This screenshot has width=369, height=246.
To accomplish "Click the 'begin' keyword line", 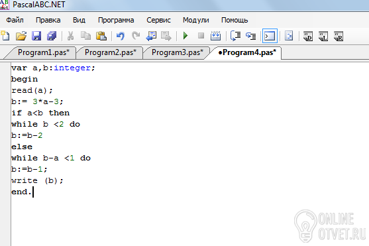I will pyautogui.click(x=25, y=79).
